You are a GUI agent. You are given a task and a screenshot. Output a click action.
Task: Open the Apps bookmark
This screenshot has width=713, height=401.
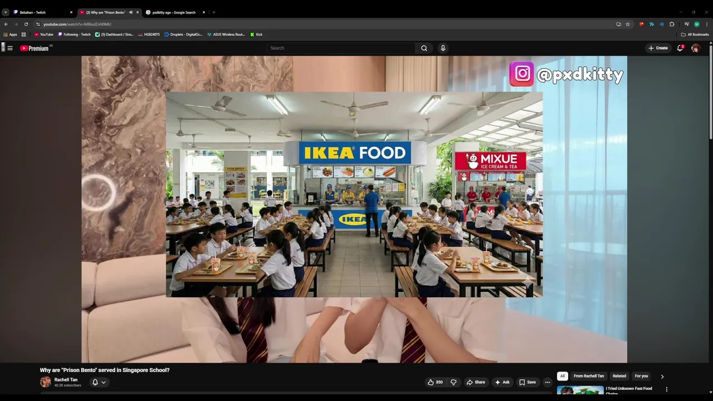tap(11, 35)
